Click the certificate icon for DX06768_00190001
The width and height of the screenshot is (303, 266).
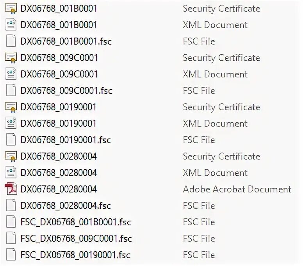[x=11, y=107]
